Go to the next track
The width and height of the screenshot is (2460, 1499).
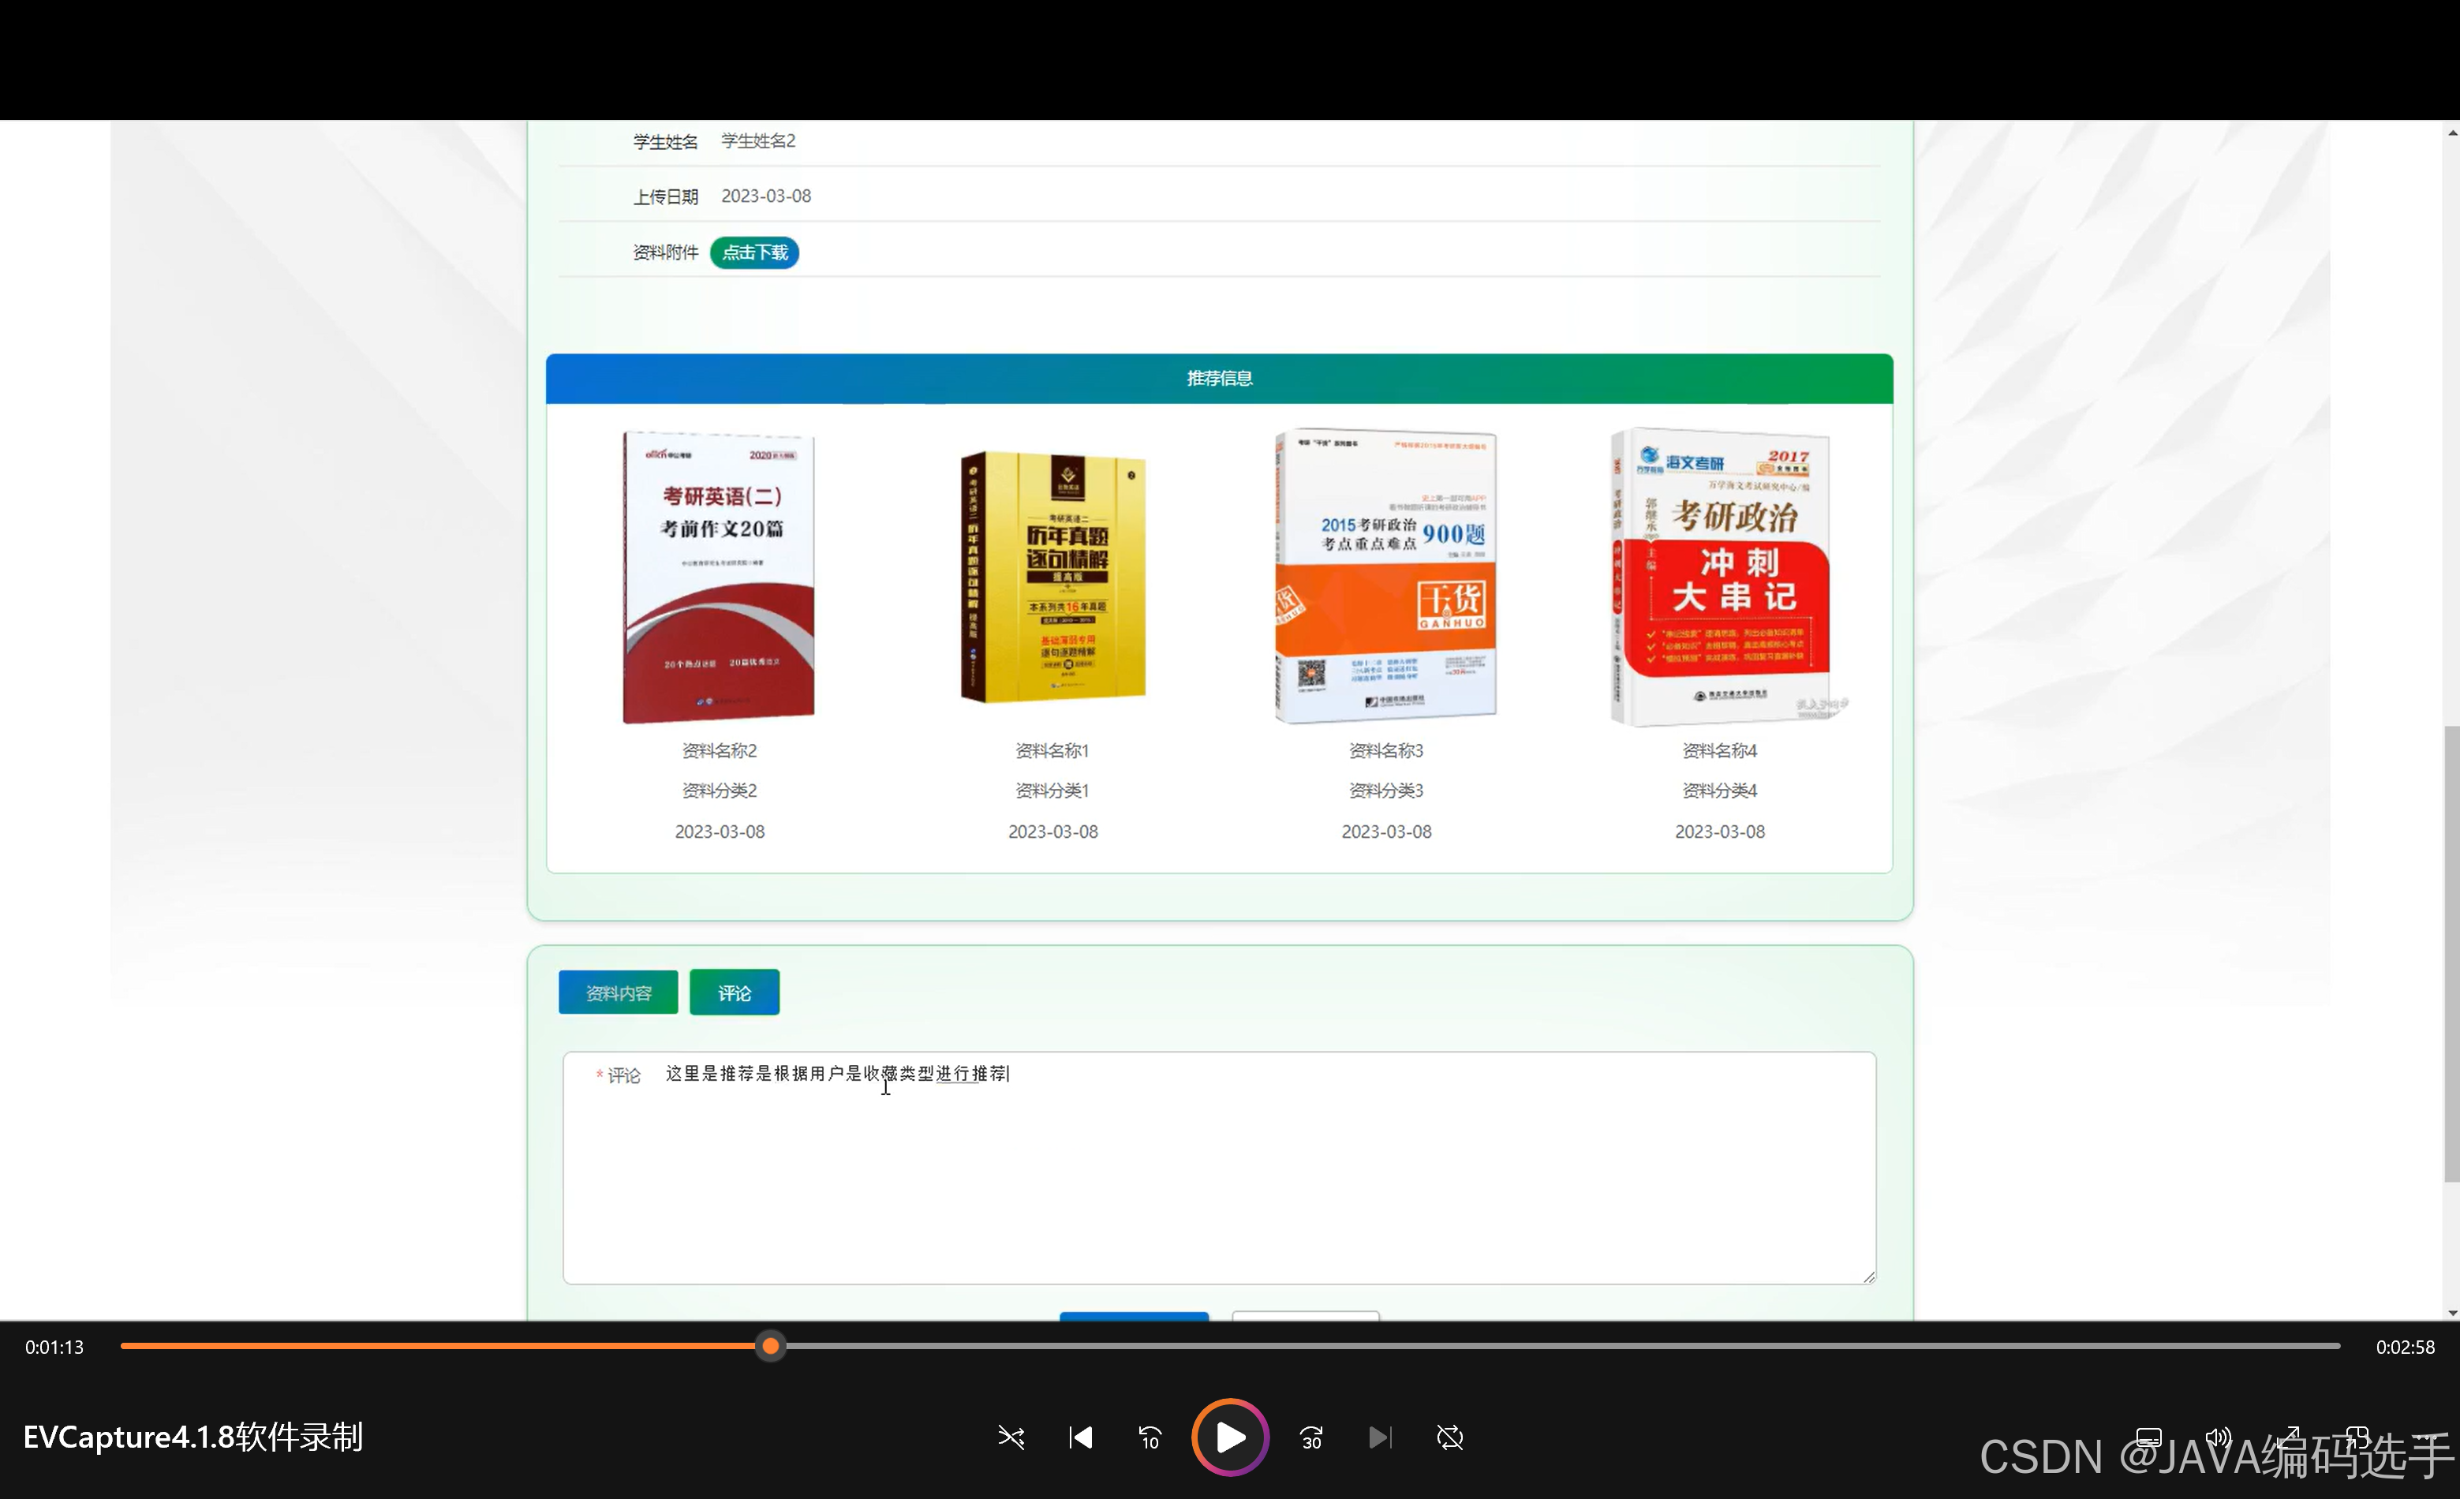tap(1380, 1437)
